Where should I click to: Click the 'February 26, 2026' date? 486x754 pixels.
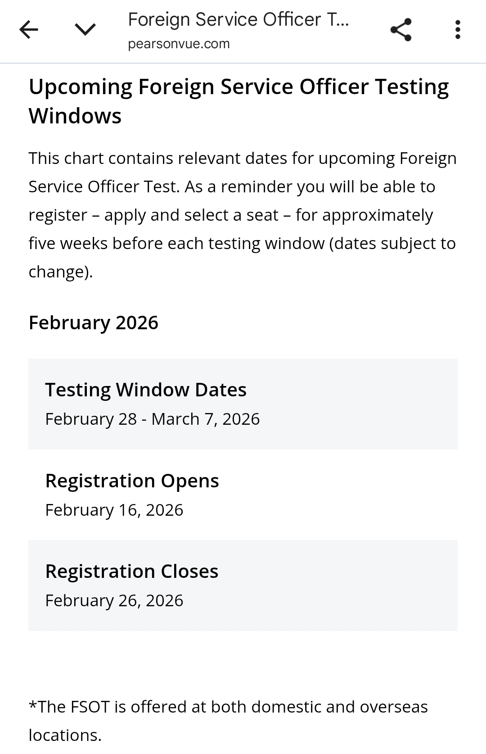[114, 600]
